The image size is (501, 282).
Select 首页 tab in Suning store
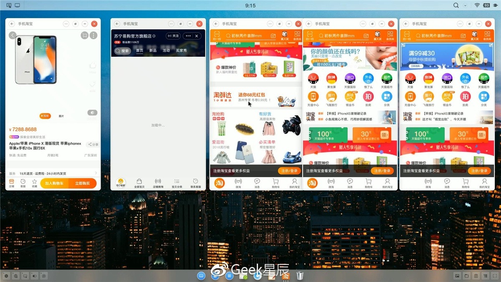tap(139, 51)
